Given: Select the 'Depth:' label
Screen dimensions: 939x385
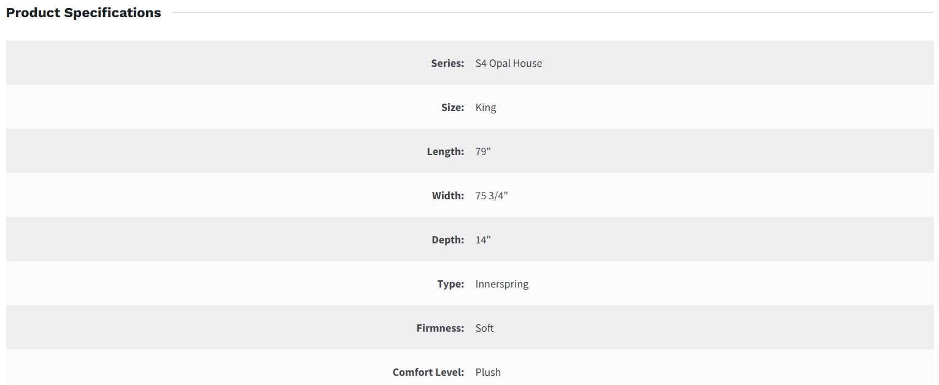Looking at the screenshot, I should click(x=447, y=240).
